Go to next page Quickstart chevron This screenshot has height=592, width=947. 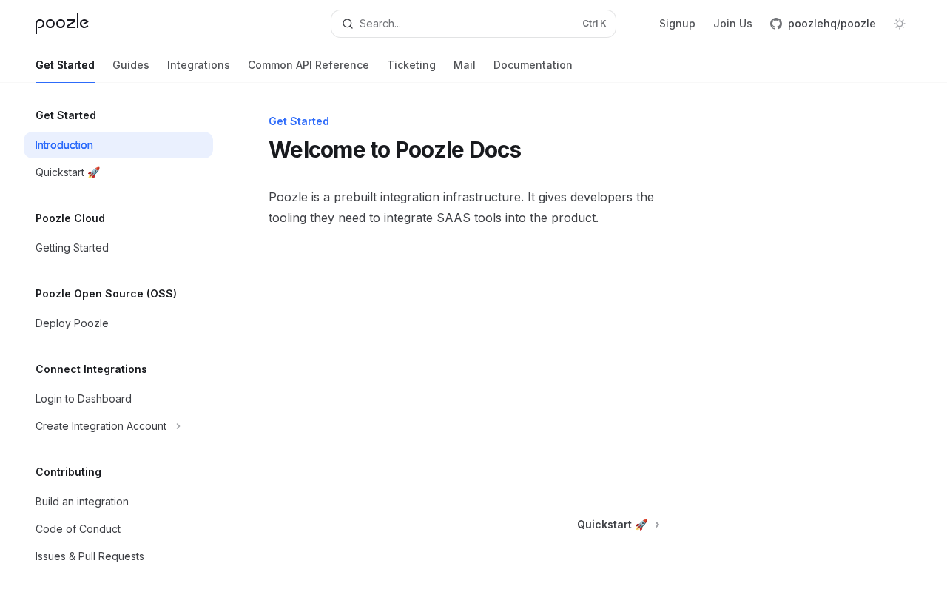coord(657,525)
